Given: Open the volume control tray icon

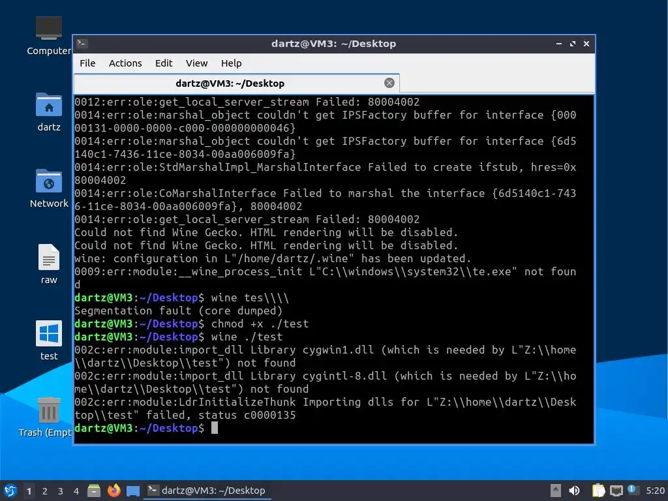Looking at the screenshot, I should (574, 491).
